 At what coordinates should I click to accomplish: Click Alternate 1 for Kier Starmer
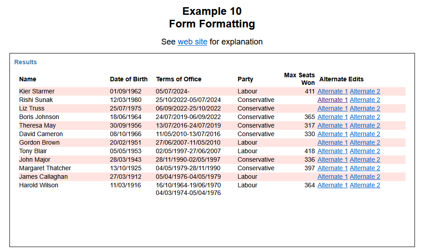tap(332, 91)
